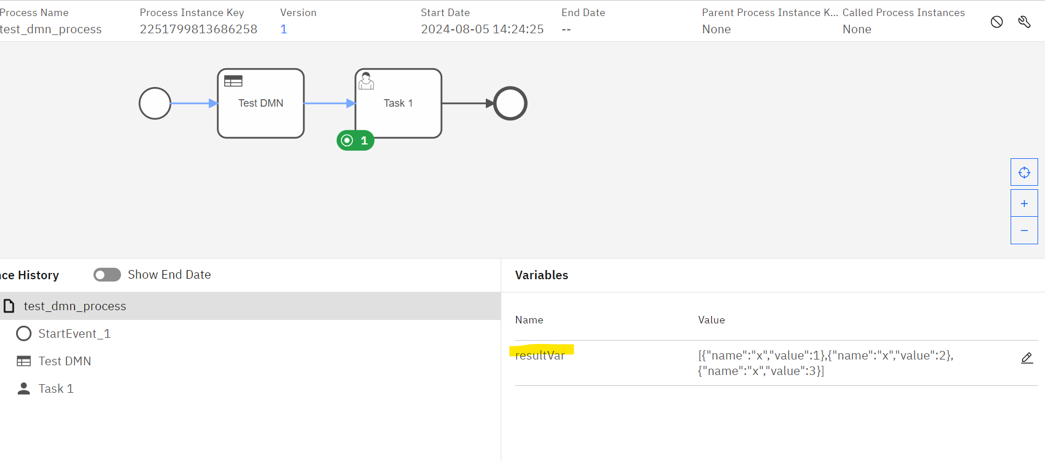This screenshot has width=1045, height=461.
Task: Click the Called Process Instances None value
Action: [857, 29]
